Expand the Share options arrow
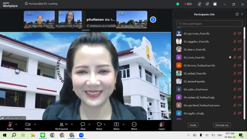Viewport: 247px width, 139px height. (124, 124)
